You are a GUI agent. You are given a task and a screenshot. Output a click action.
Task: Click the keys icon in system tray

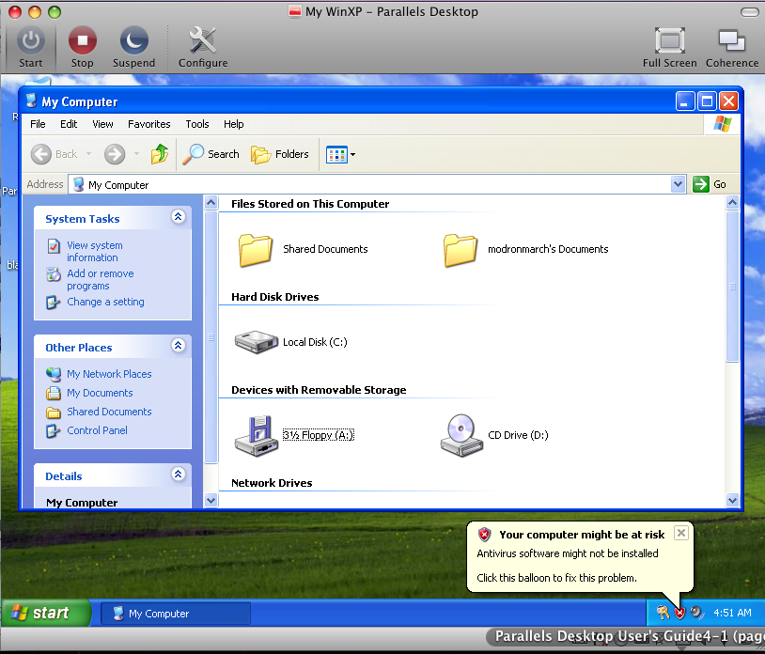tap(663, 613)
